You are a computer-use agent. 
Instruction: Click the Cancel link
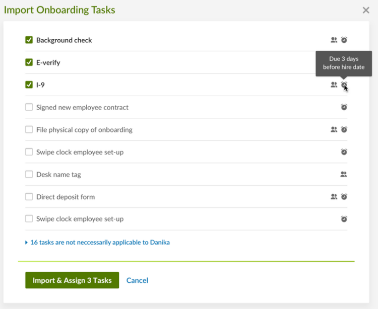pyautogui.click(x=137, y=280)
